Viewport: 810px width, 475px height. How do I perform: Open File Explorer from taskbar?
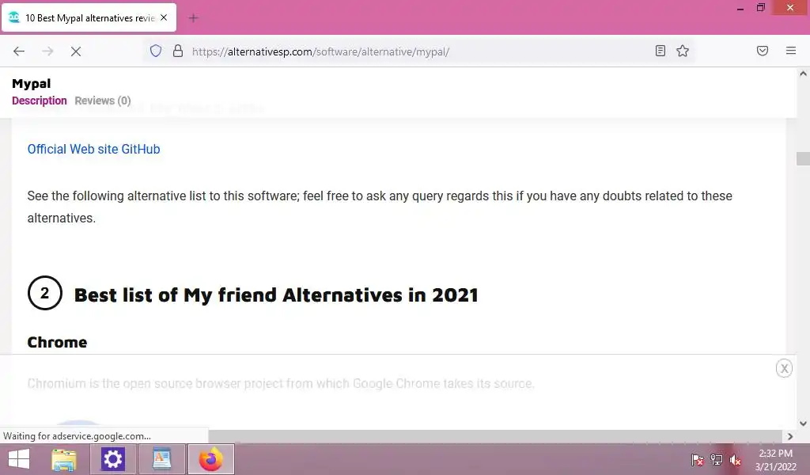[x=64, y=459]
